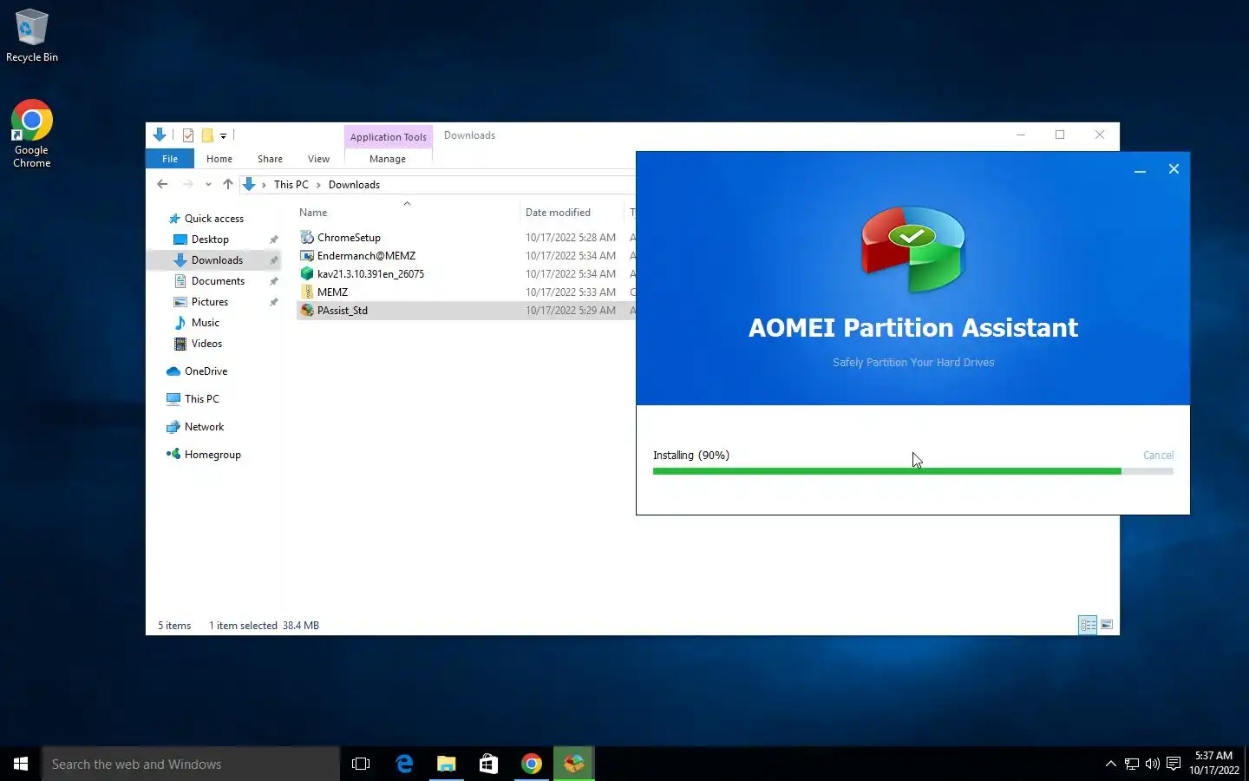Show hidden system tray icons
This screenshot has width=1249, height=781.
point(1110,764)
